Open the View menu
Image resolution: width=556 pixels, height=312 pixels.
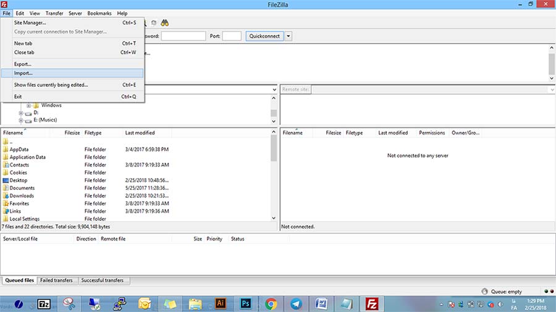click(35, 13)
